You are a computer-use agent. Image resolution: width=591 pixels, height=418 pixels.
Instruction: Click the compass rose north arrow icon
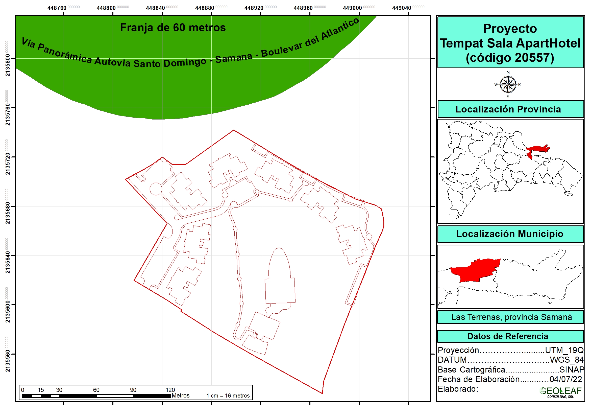click(x=508, y=84)
